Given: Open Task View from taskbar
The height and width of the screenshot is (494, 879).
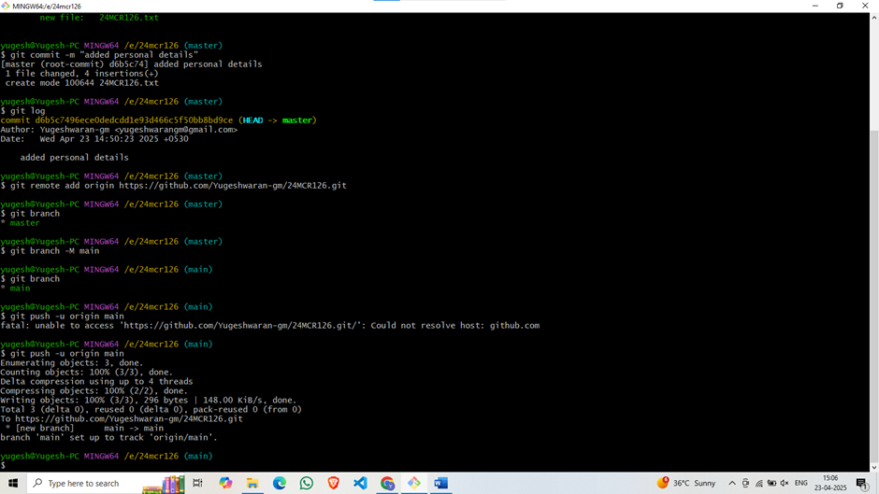Looking at the screenshot, I should pos(198,483).
